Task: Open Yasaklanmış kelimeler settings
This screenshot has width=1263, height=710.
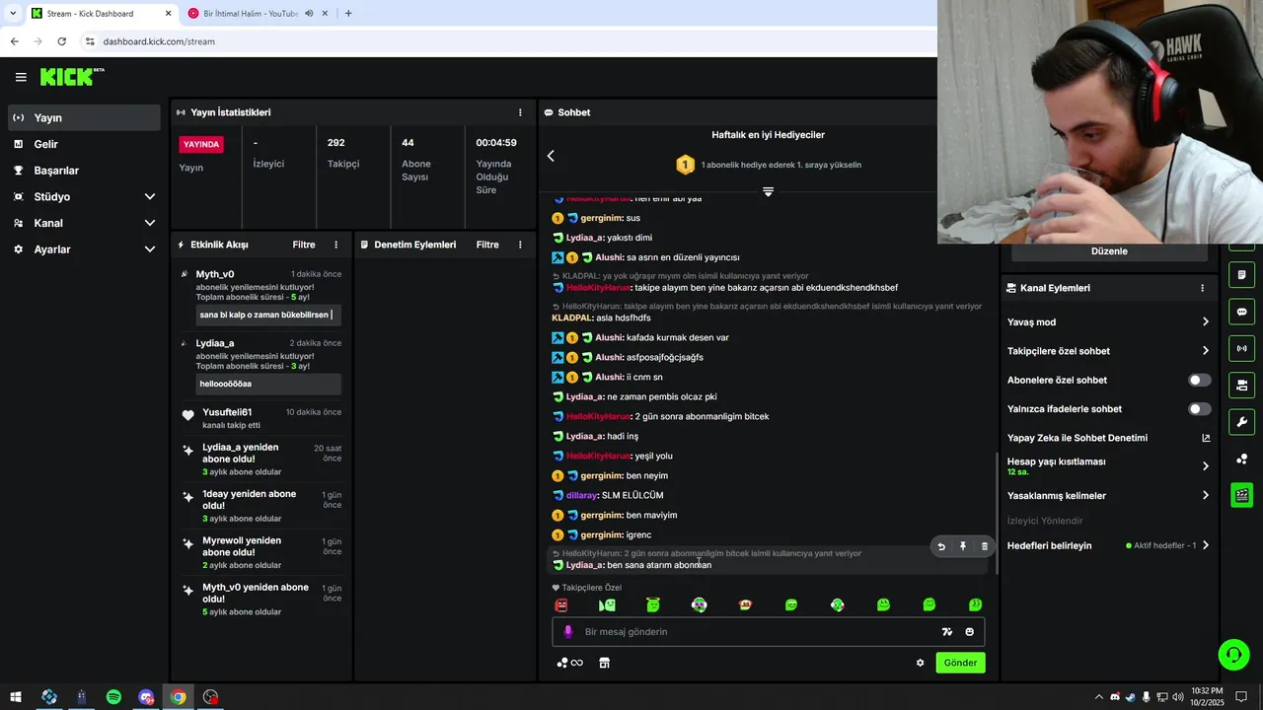Action: [x=1108, y=496]
